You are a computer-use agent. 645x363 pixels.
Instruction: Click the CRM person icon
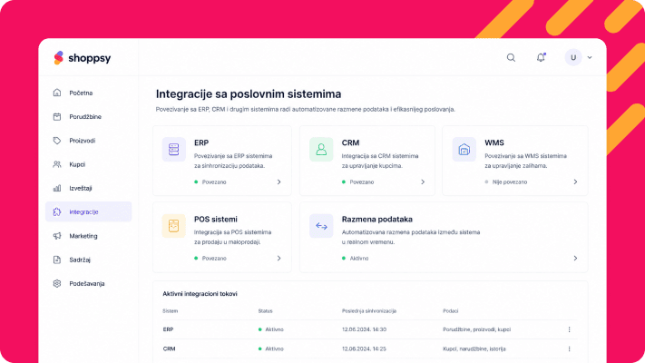click(x=321, y=150)
